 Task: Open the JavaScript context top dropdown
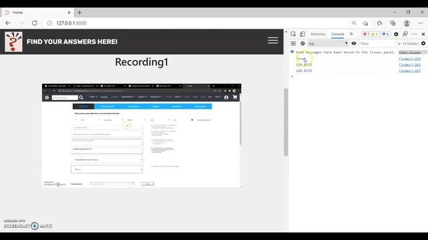coord(328,43)
